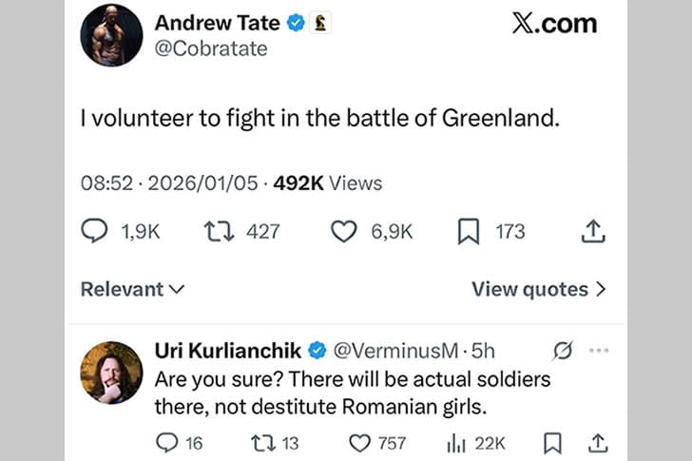692x461 pixels.
Task: Open the Grok icon on the reply
Action: tap(562, 352)
